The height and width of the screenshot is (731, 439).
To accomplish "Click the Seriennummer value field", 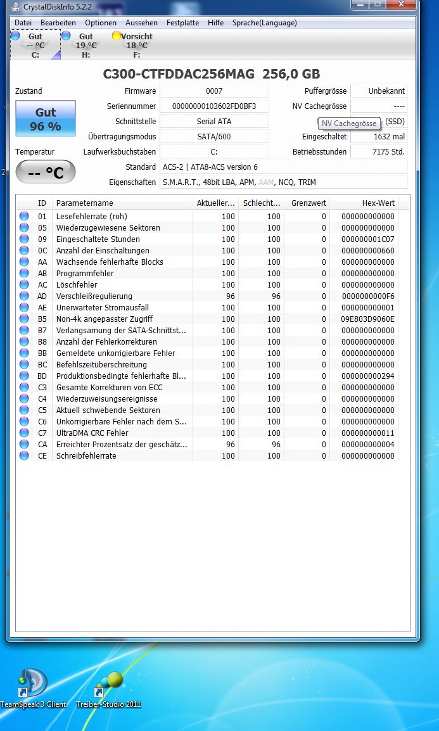I will tap(214, 106).
